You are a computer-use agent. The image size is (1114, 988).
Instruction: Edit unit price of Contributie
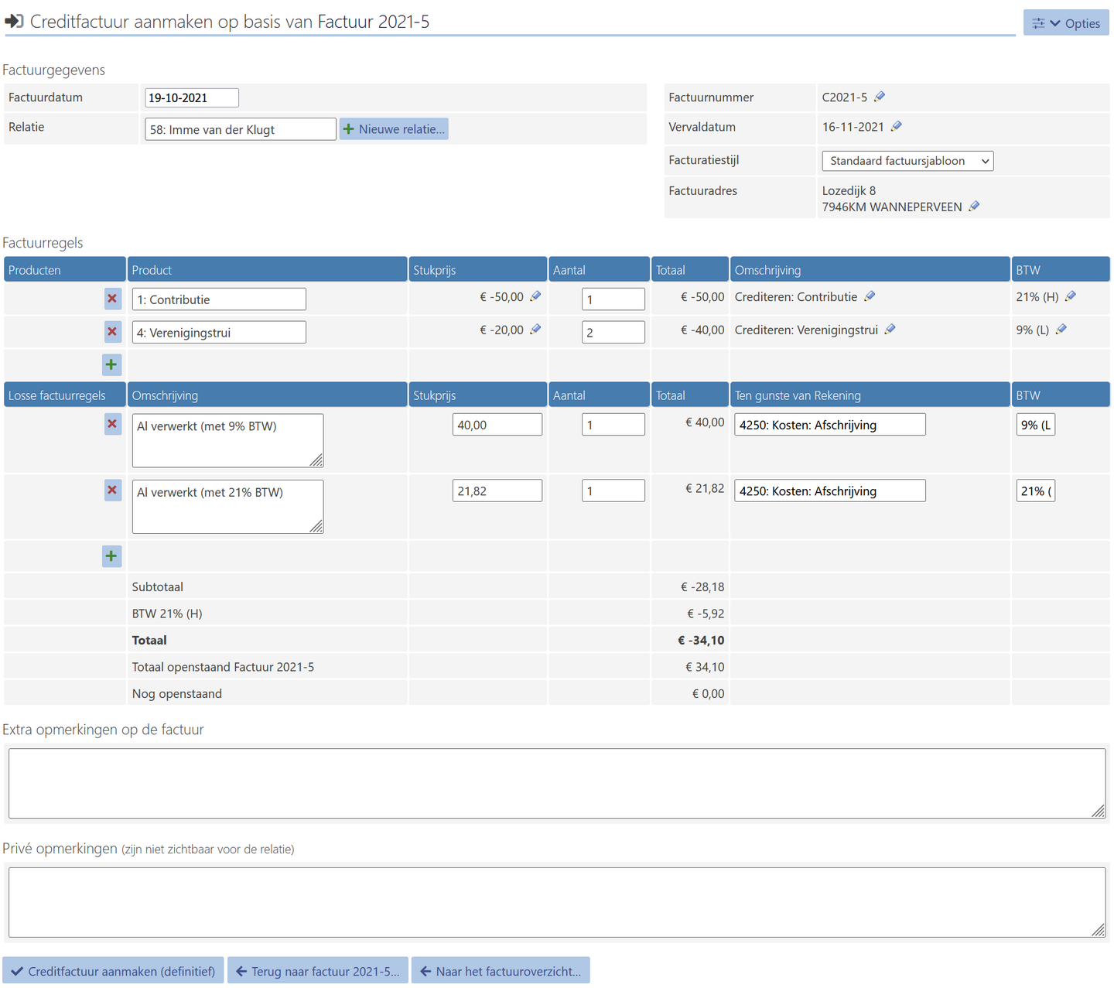point(535,296)
